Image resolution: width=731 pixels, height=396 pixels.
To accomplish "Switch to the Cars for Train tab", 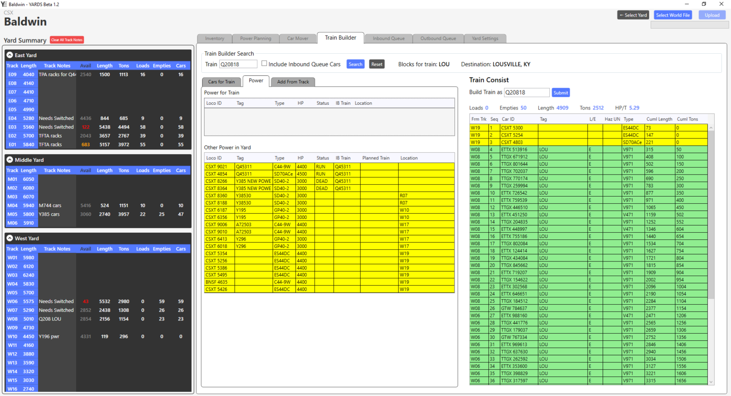I will (x=221, y=81).
